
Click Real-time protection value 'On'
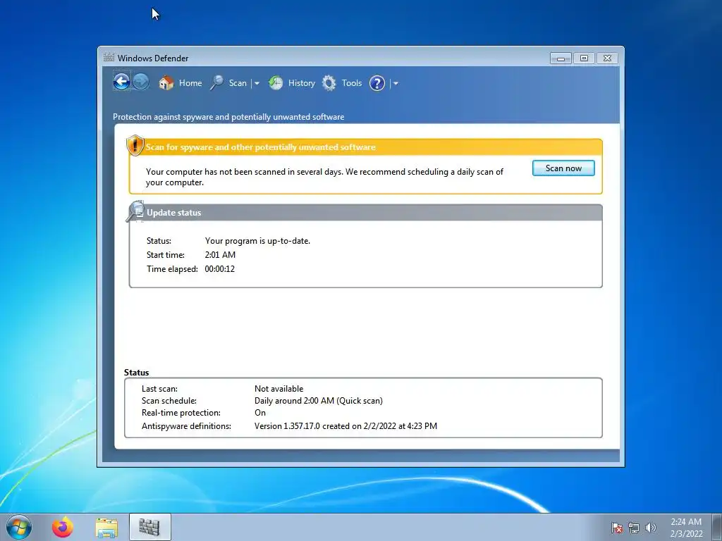pyautogui.click(x=260, y=413)
